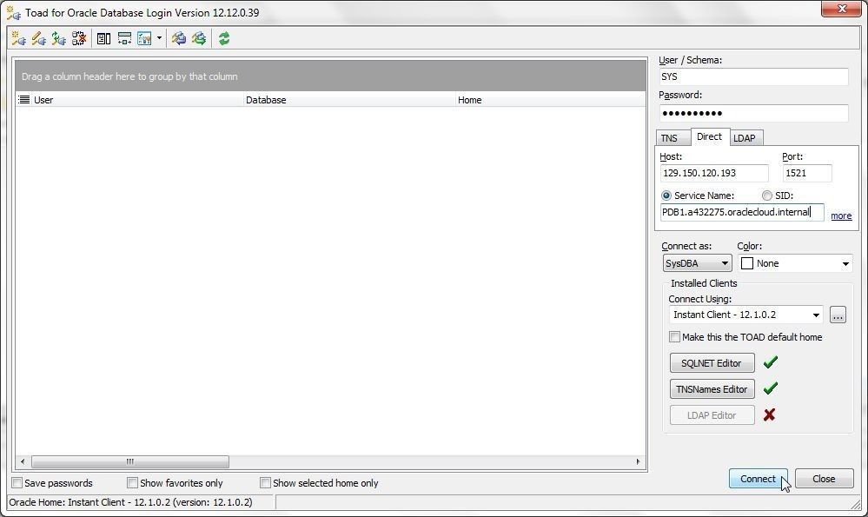Screen dimensions: 868x517
Task: Click the 'more' link beside service name
Action: (841, 215)
